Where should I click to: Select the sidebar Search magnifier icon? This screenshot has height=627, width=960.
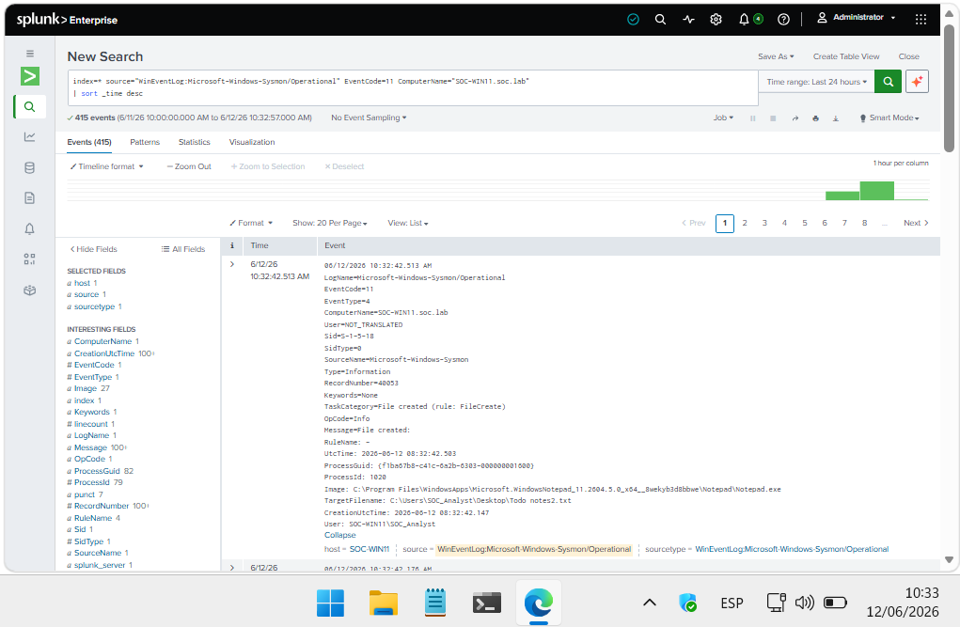(x=29, y=107)
